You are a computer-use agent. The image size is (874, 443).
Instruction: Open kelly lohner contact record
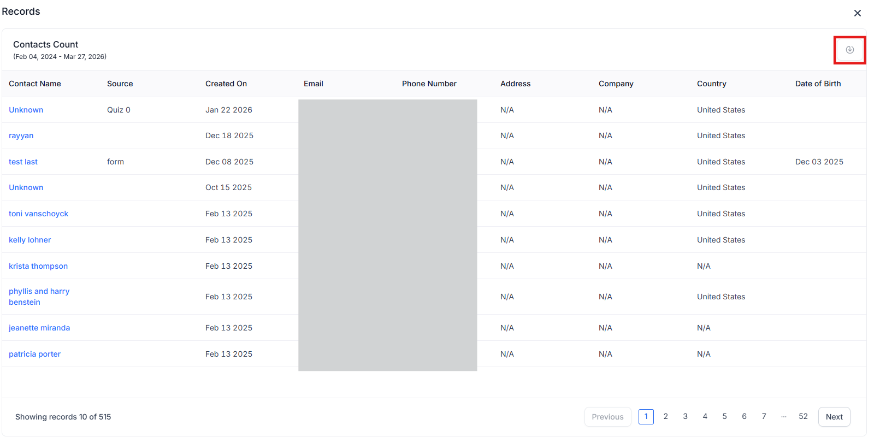(29, 240)
